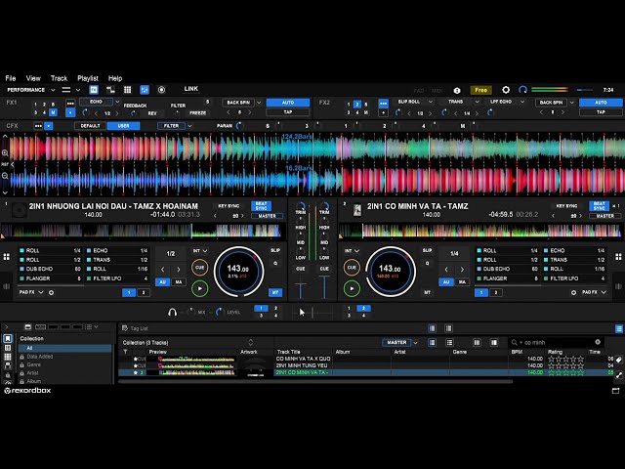Viewport: 625px width, 469px height.
Task: Click the headphones cue icon
Action: click(x=172, y=313)
